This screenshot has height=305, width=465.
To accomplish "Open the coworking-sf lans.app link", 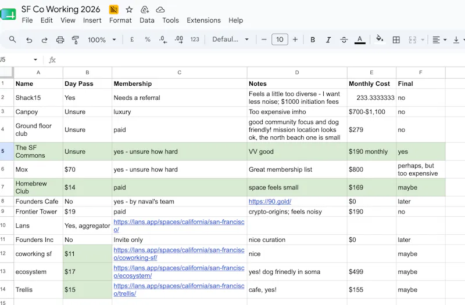I will click(179, 254).
